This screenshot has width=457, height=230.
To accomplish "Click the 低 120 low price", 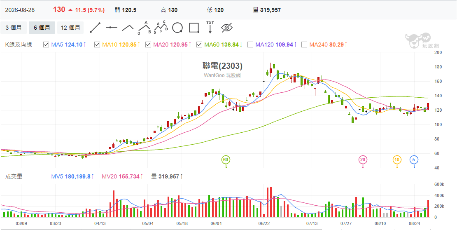I will pos(215,10).
